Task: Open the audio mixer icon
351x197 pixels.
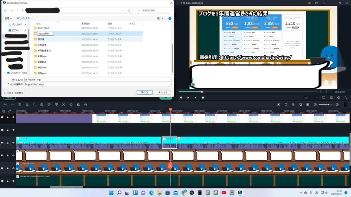Action: click(301, 105)
